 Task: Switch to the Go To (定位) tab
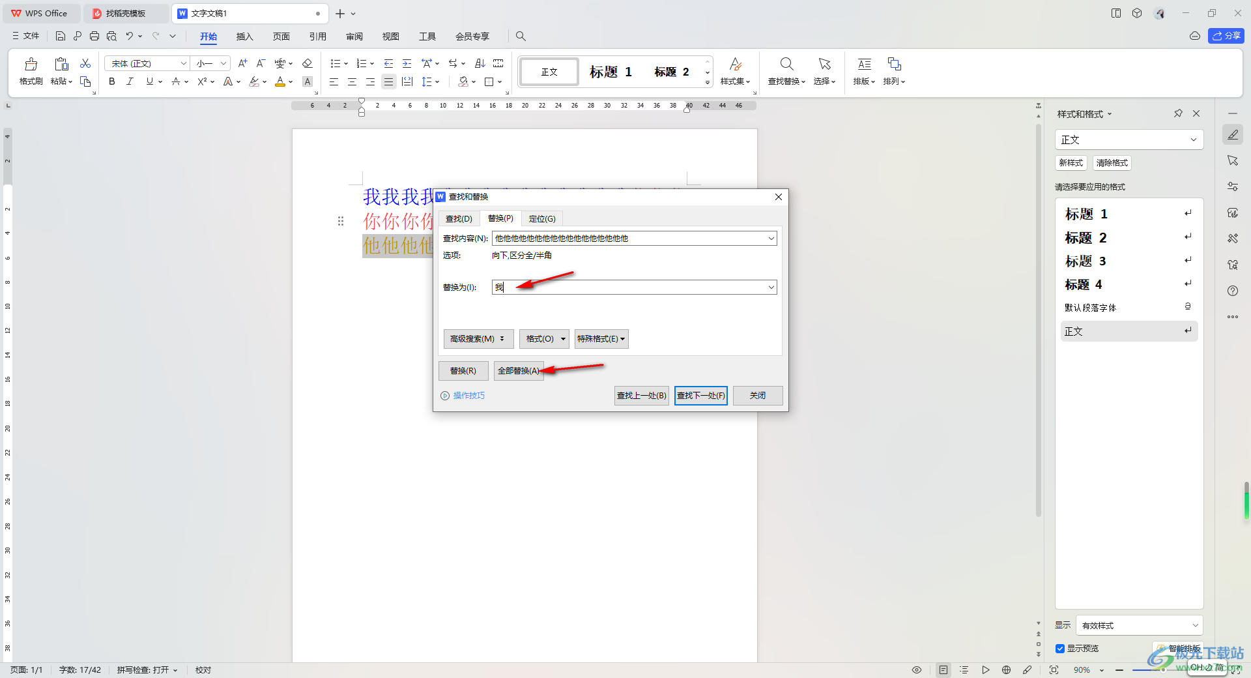tap(542, 219)
